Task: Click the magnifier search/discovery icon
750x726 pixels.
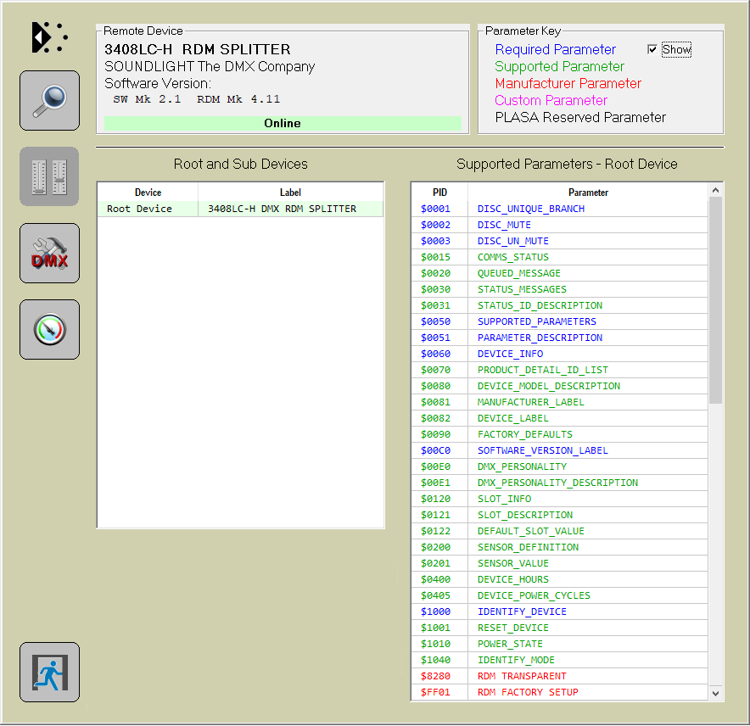Action: [49, 100]
